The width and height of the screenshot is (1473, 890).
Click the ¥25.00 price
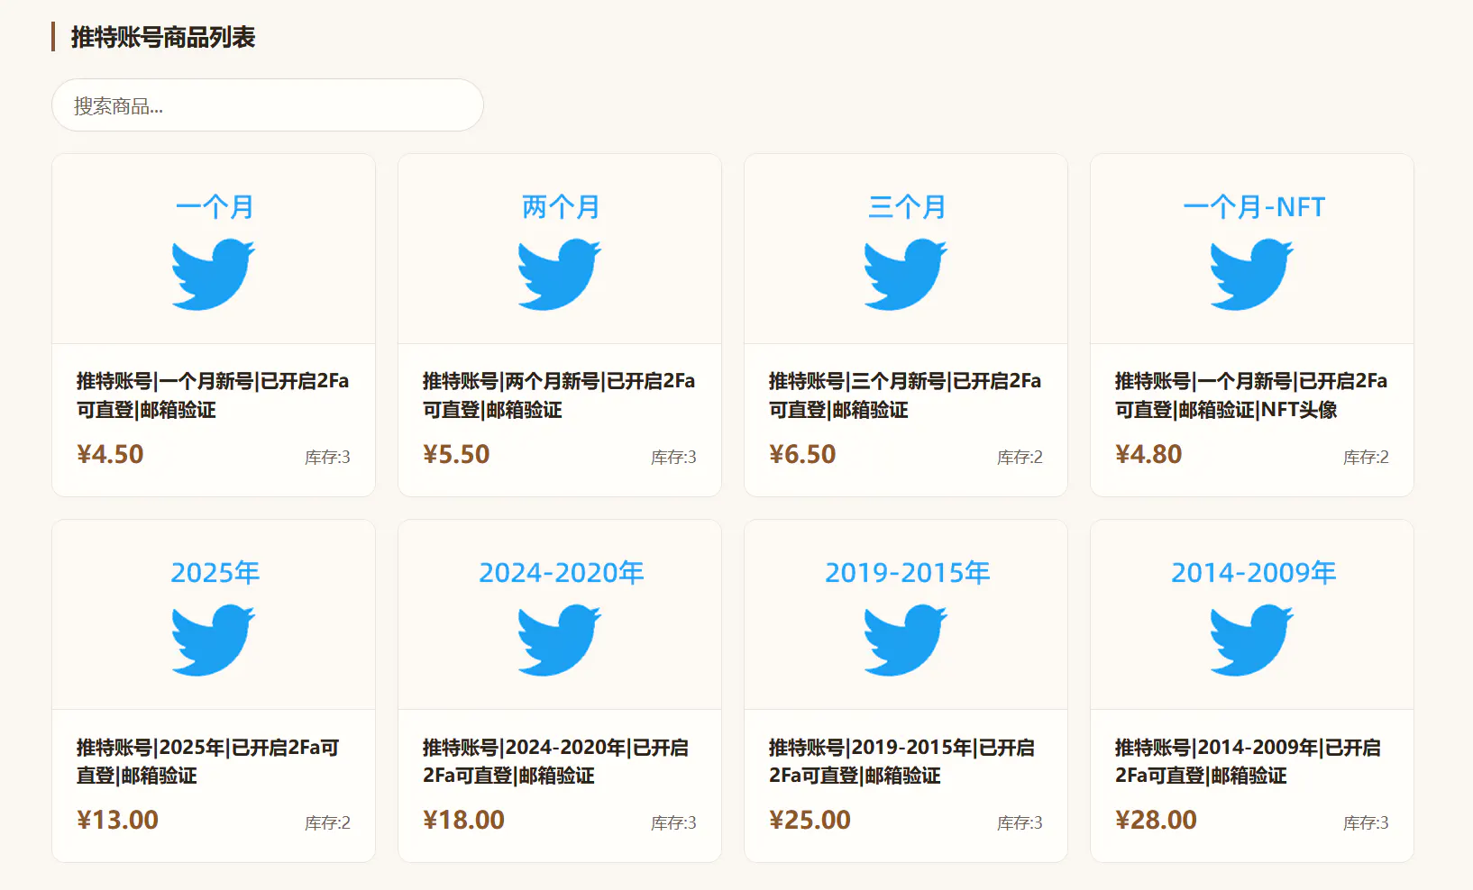click(810, 820)
